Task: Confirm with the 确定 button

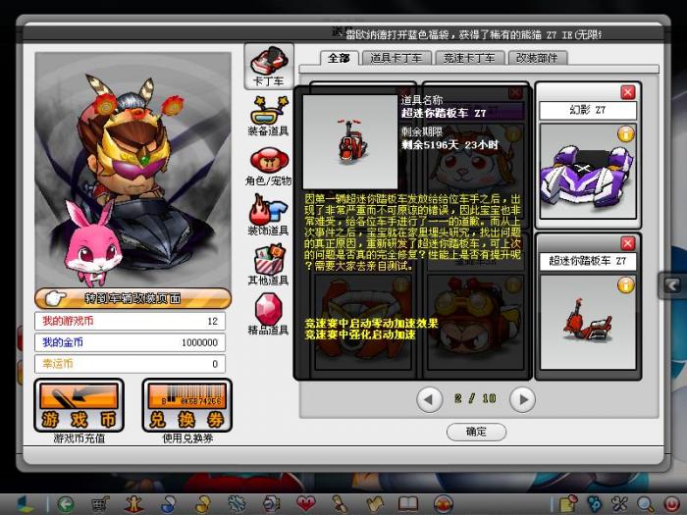Action: click(476, 432)
